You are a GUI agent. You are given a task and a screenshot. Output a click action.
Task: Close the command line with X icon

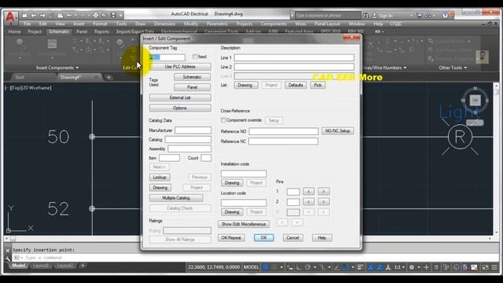tap(8, 250)
